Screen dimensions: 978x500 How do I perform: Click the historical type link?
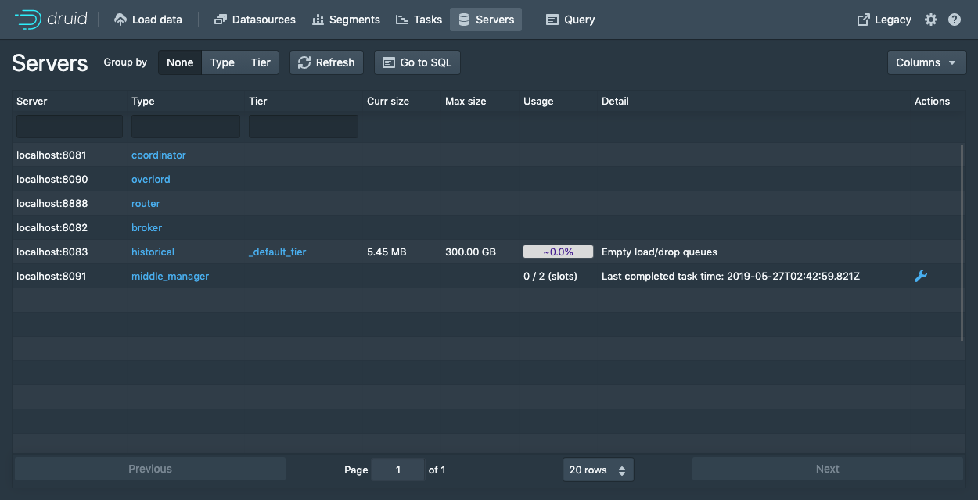pos(153,252)
